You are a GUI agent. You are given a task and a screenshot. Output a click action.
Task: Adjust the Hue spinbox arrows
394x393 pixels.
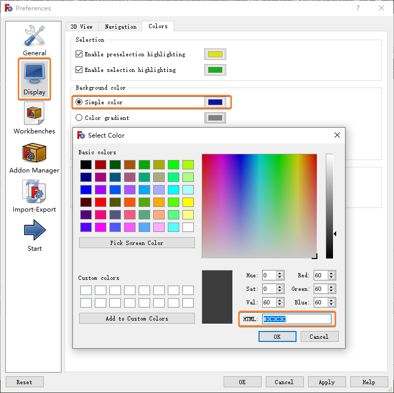(x=280, y=275)
